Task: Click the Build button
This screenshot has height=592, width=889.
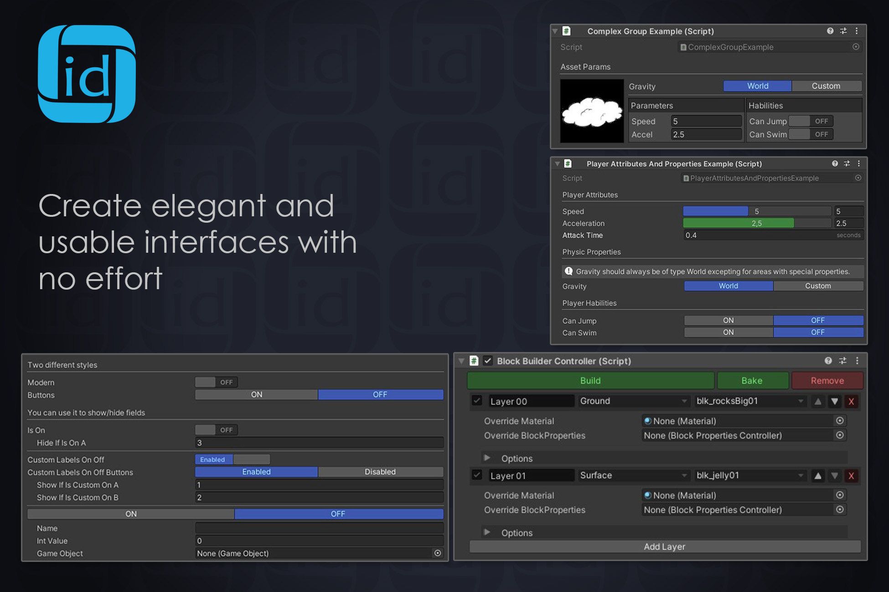Action: (590, 380)
